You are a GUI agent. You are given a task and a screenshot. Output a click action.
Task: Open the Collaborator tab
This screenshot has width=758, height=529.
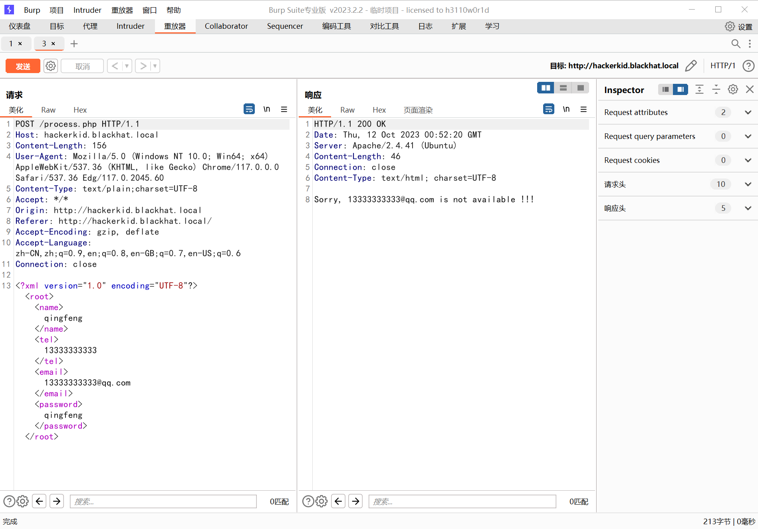point(226,26)
